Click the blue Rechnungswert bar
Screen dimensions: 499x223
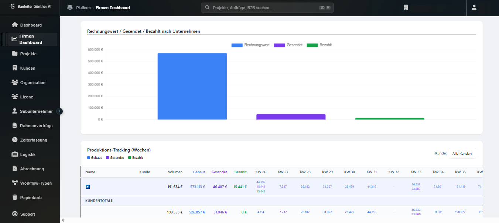(x=192, y=86)
